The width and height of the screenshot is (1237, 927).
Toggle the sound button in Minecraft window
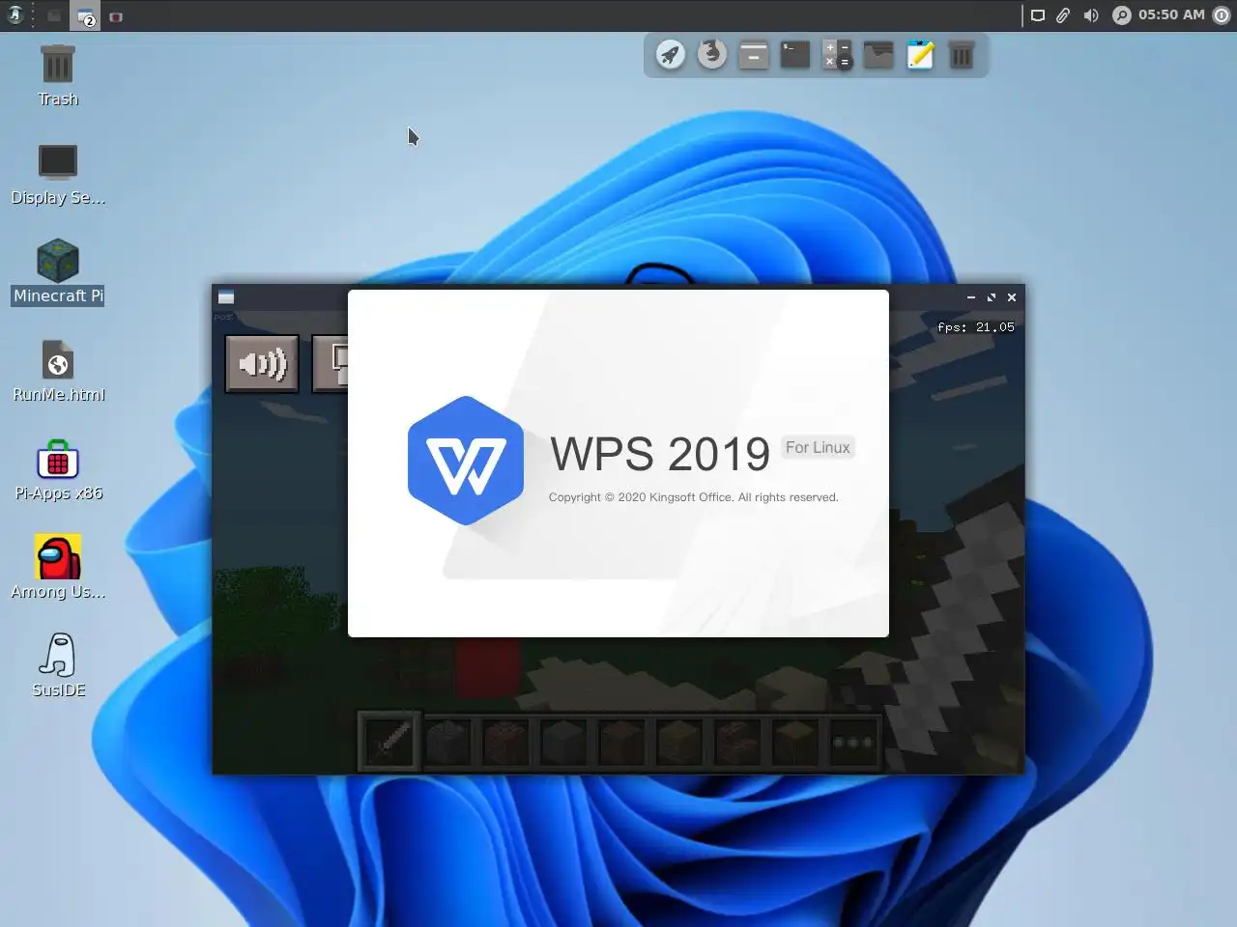click(262, 364)
